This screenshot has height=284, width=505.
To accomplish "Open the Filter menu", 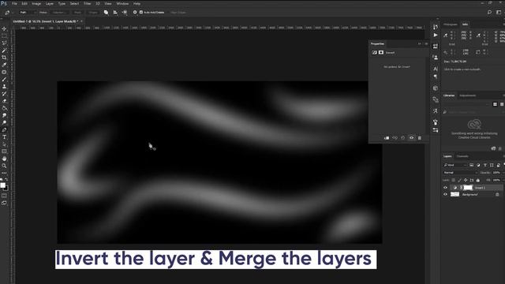I will [88, 3].
